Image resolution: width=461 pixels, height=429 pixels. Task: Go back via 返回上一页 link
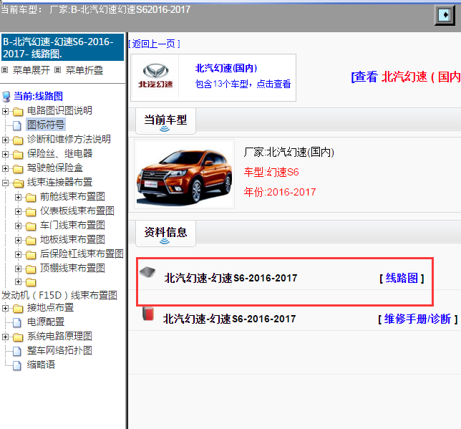tap(154, 44)
